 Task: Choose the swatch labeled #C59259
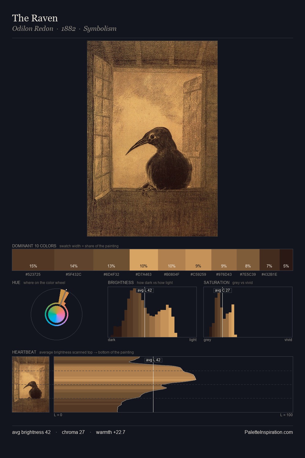[x=198, y=260]
